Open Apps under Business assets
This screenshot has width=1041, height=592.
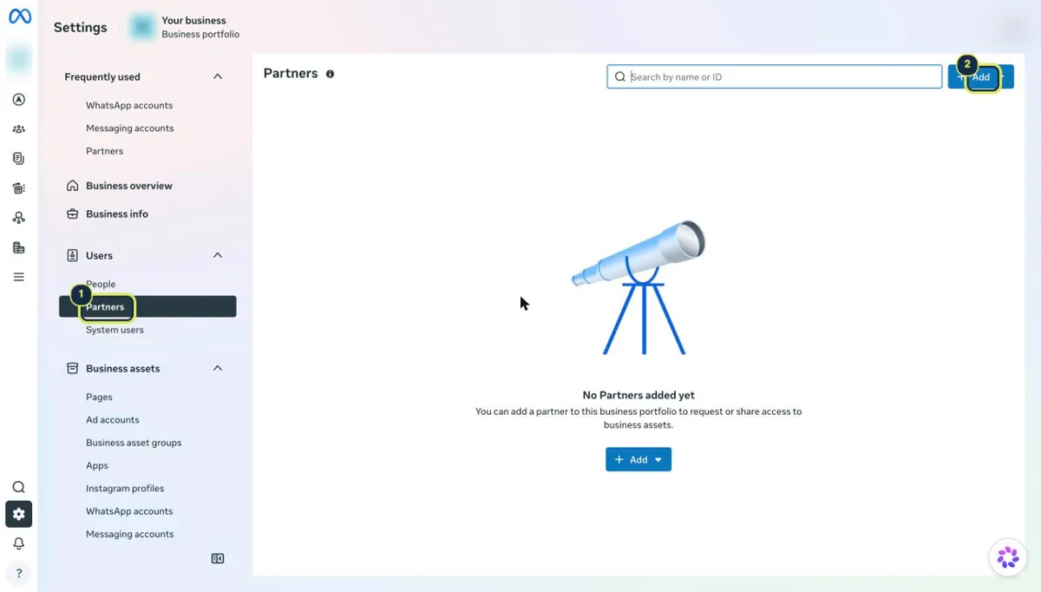97,465
